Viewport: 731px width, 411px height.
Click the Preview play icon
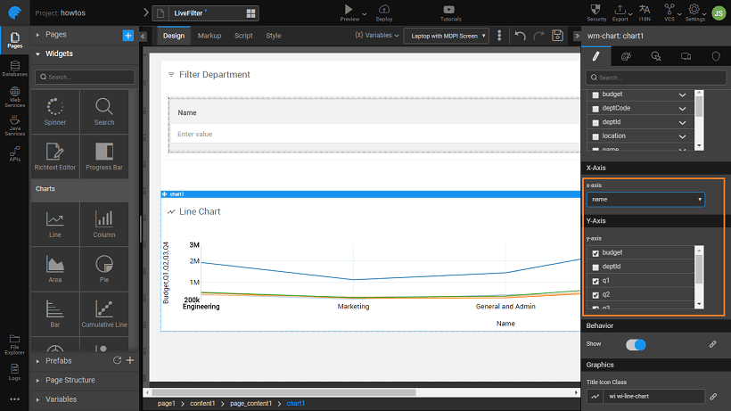pyautogui.click(x=349, y=11)
